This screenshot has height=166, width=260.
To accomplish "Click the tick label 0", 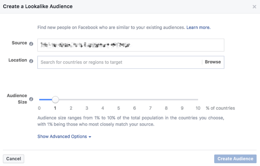I will coord(39,108).
